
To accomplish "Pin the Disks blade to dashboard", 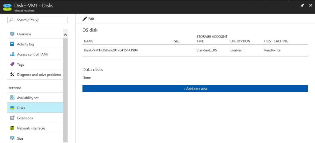I will 302,6.
